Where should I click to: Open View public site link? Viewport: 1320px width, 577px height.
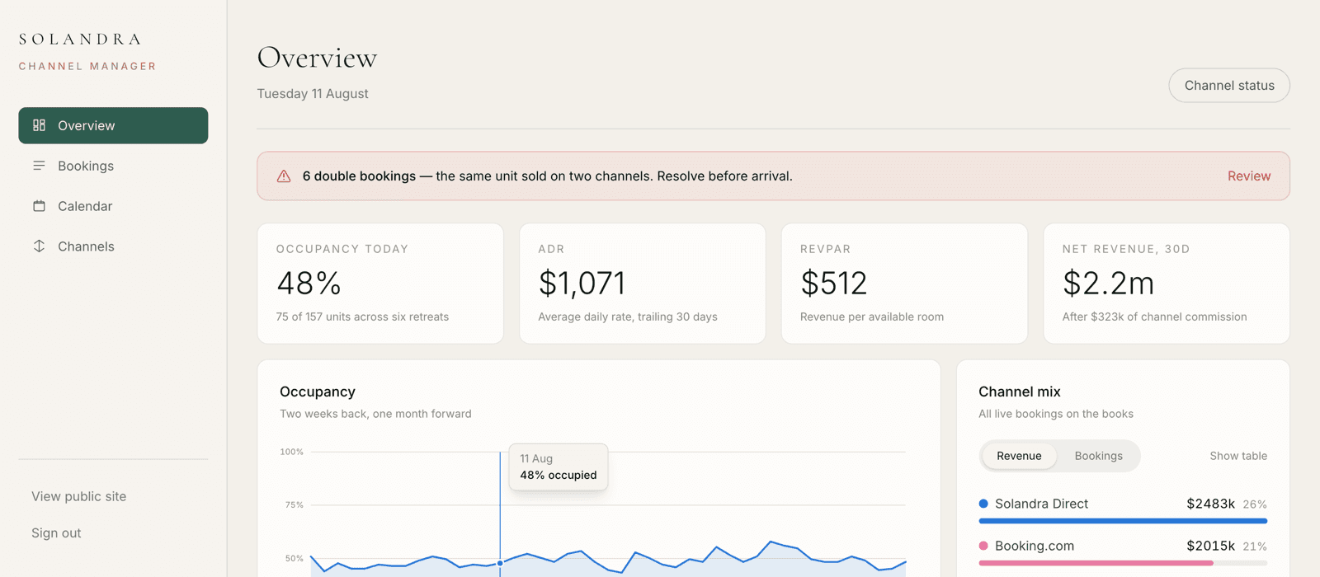point(79,496)
